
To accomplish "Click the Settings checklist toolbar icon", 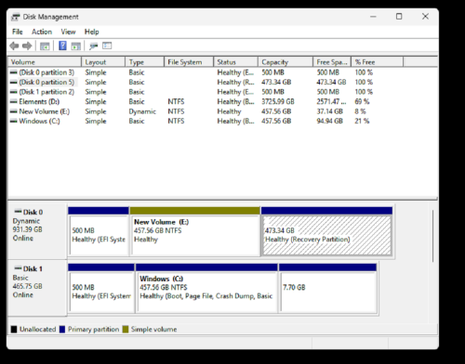I will tap(107, 45).
